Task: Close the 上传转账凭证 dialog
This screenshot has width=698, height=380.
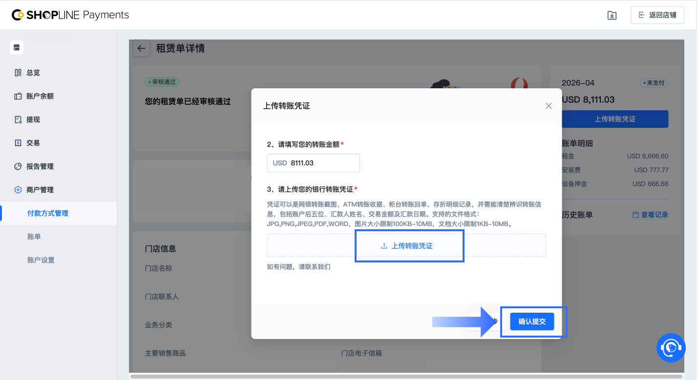Action: [x=549, y=106]
